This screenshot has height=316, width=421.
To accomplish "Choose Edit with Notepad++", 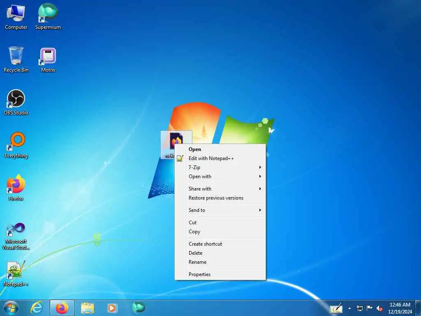I will point(220,158).
